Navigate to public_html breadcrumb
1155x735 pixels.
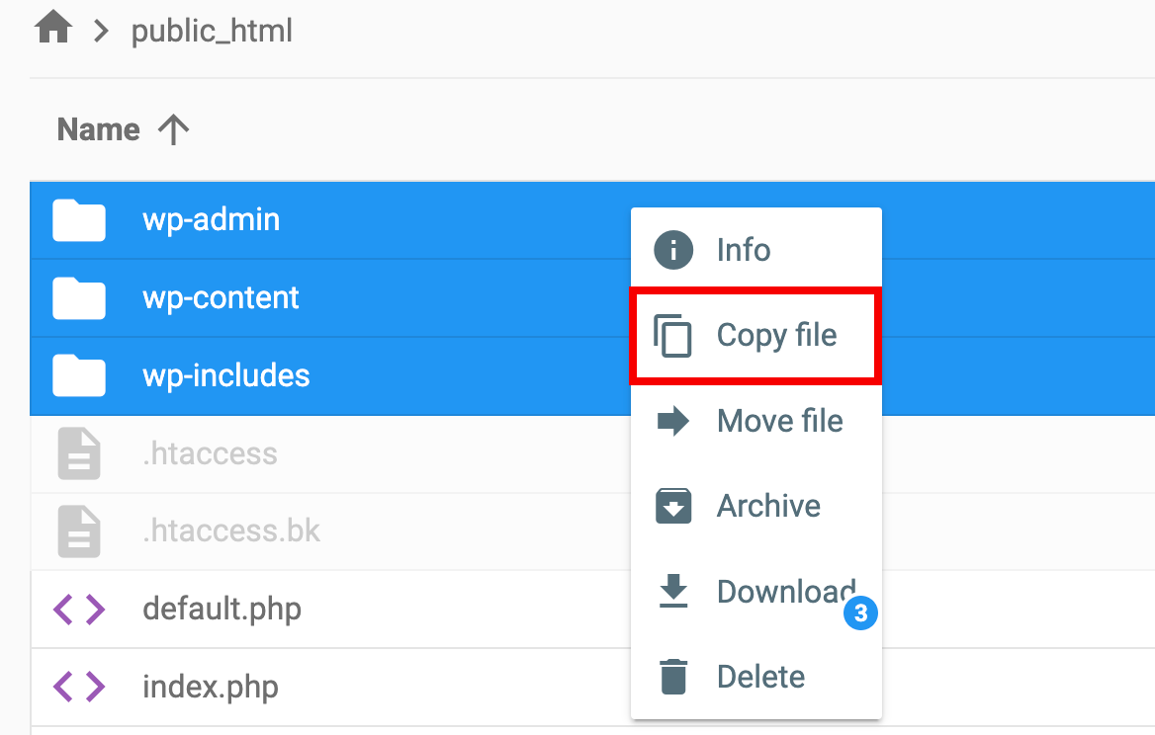pos(212,31)
